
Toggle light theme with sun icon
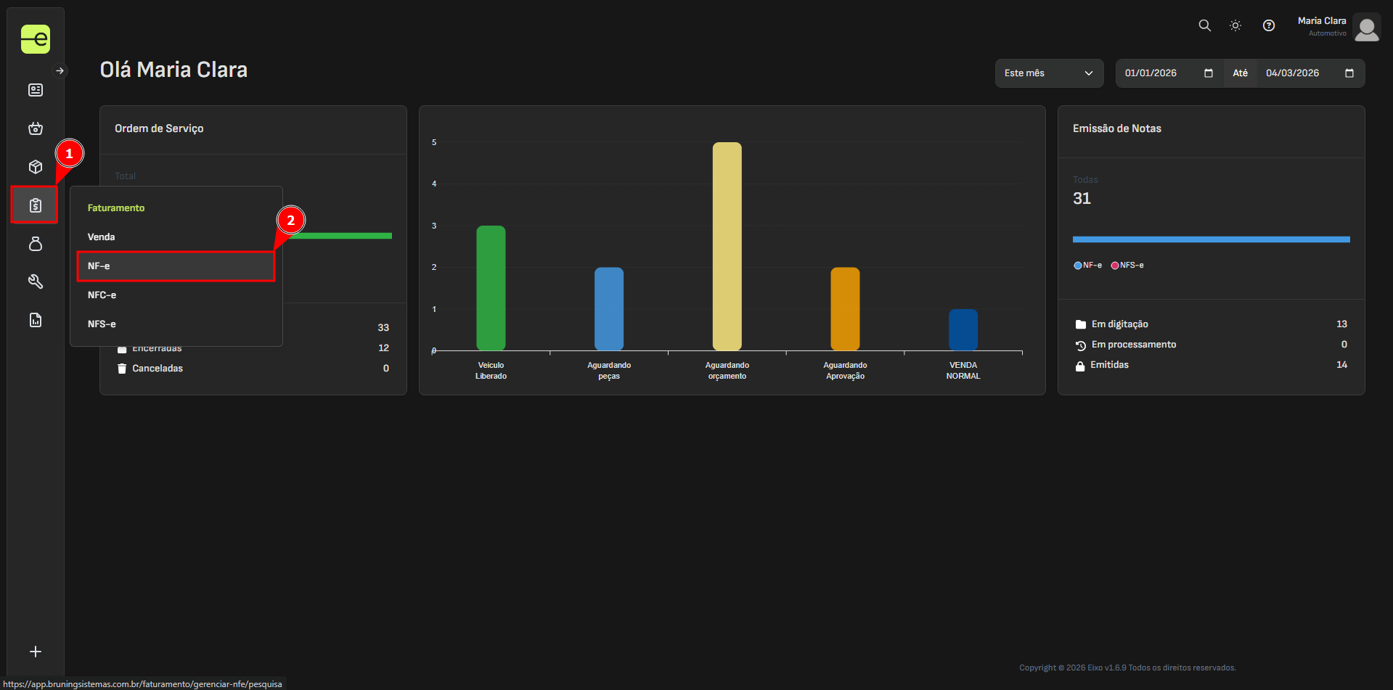(1235, 25)
